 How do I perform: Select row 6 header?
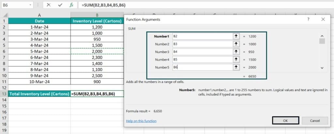5,51
